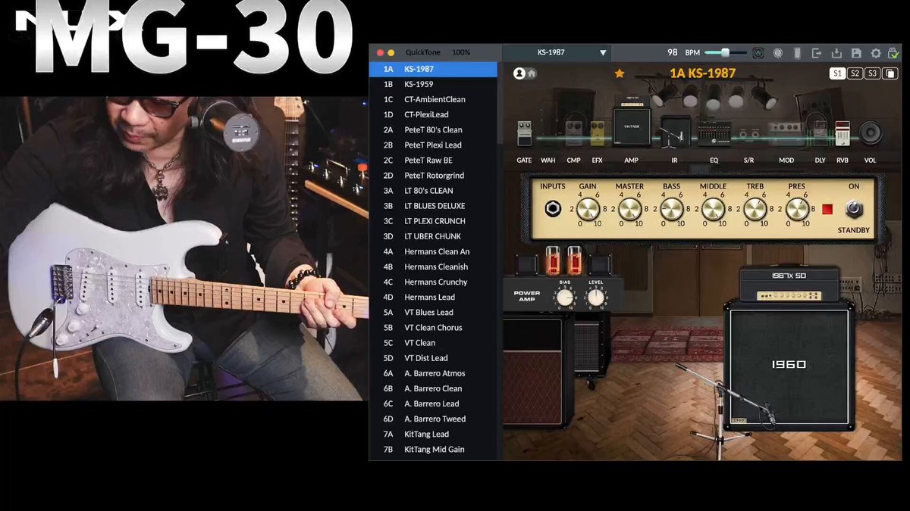The height and width of the screenshot is (511, 910).
Task: Click the 1960 speaker cabinet
Action: tap(789, 364)
